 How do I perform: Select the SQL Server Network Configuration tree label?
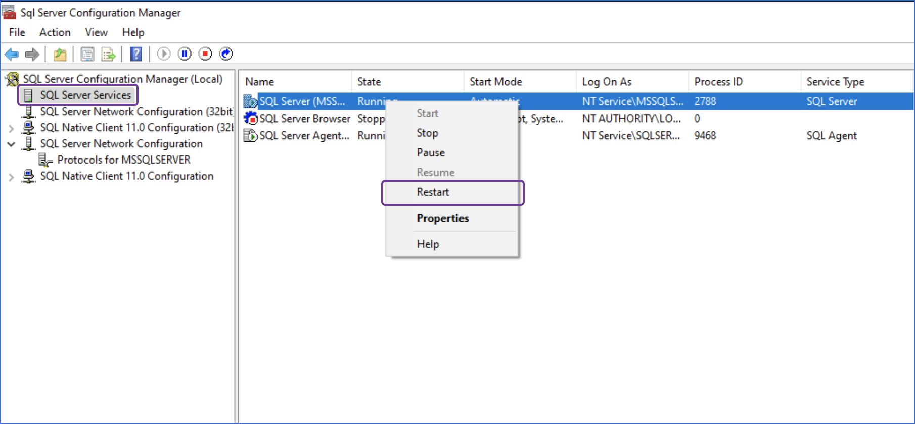click(121, 144)
